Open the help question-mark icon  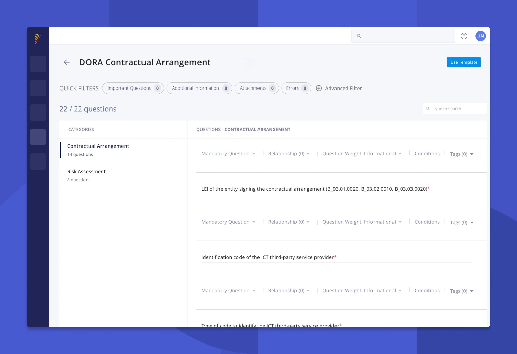pos(464,36)
